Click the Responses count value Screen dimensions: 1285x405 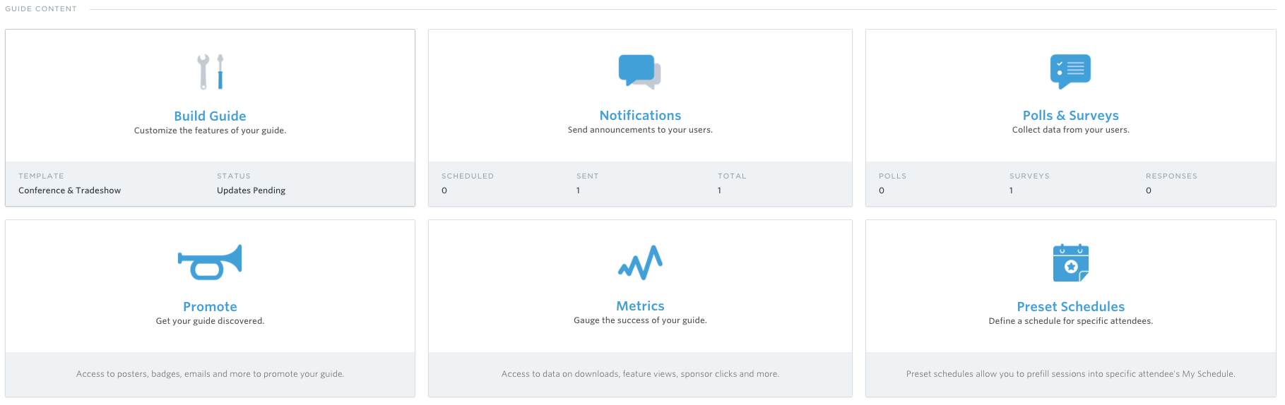click(1149, 191)
